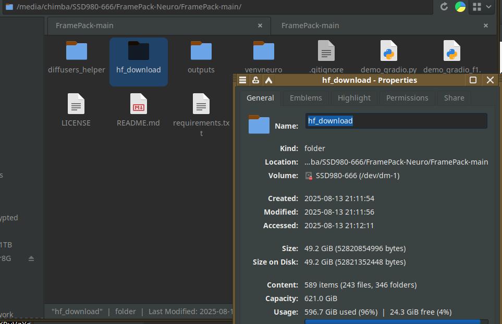The height and width of the screenshot is (324, 502).
Task: Click the Size value 52820854996 bytes
Action: pos(355,248)
